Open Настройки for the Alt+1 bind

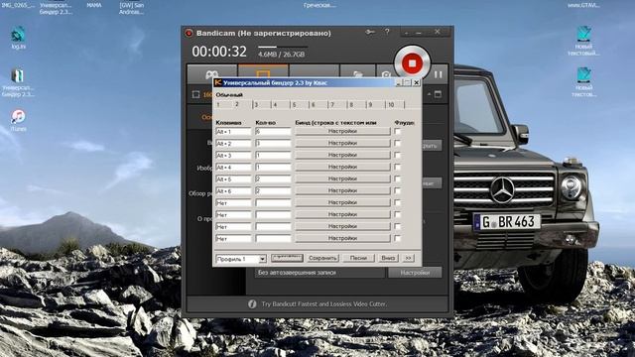tap(342, 132)
